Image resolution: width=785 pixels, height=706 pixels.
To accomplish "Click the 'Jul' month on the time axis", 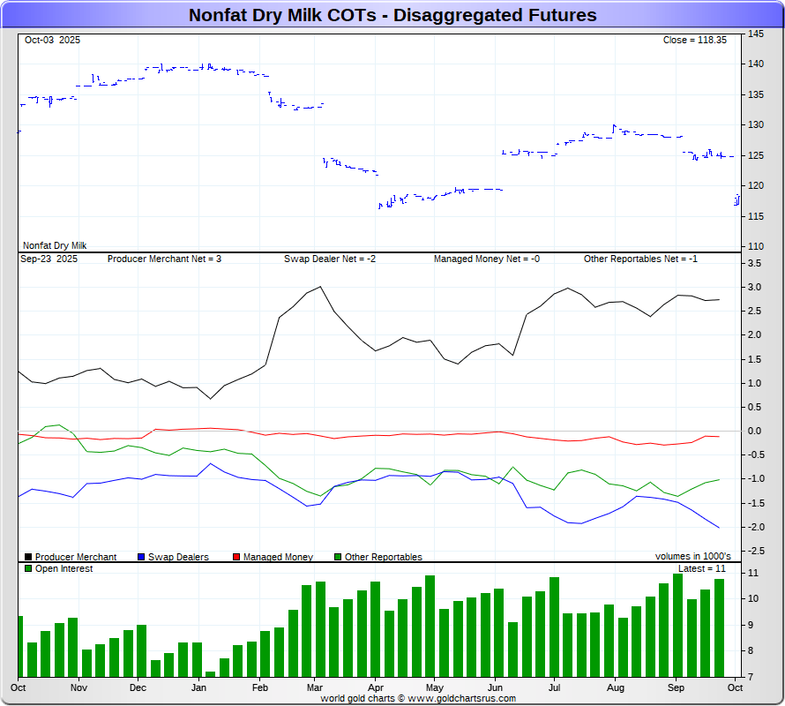I will tap(555, 687).
